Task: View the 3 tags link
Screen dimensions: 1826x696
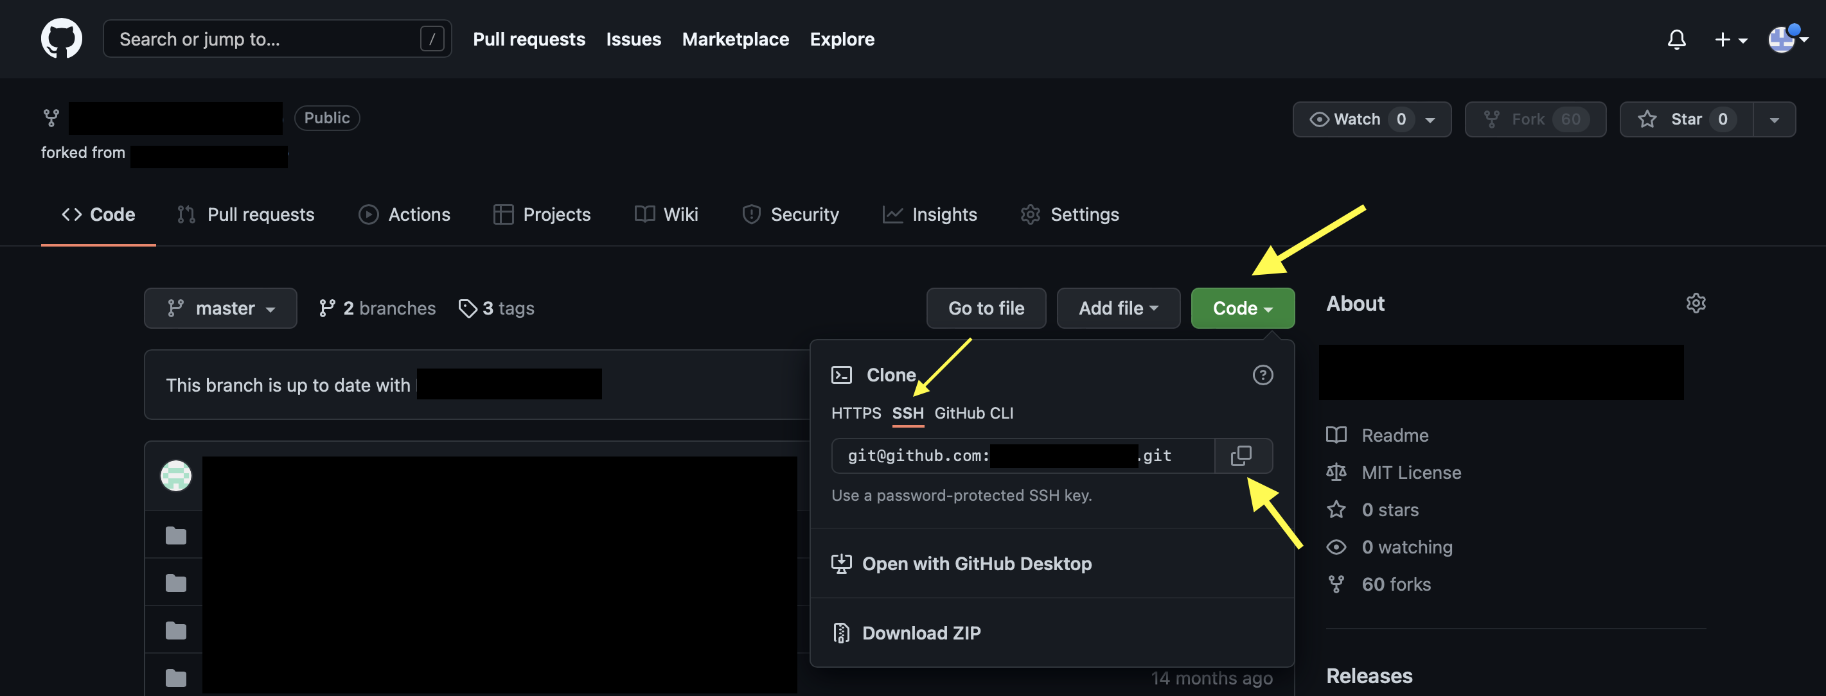Action: point(496,308)
